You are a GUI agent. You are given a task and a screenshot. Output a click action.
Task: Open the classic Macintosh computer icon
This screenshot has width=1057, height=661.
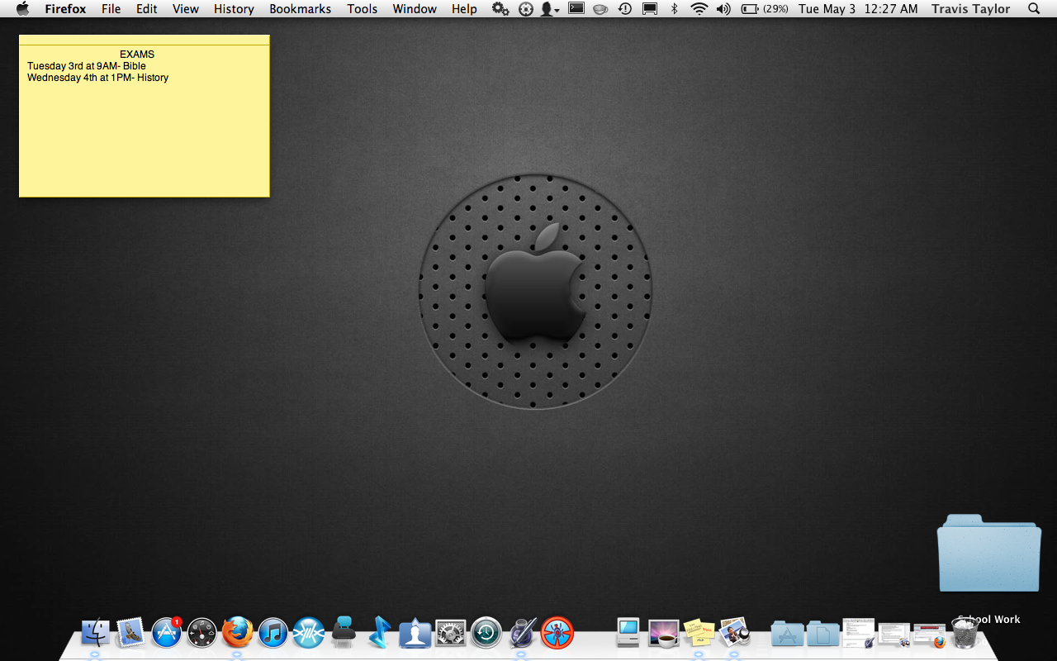628,633
